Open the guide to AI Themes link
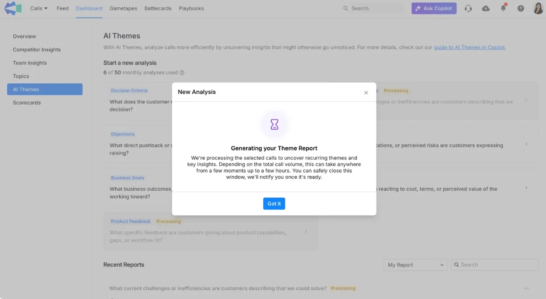This screenshot has width=546, height=299. point(469,47)
